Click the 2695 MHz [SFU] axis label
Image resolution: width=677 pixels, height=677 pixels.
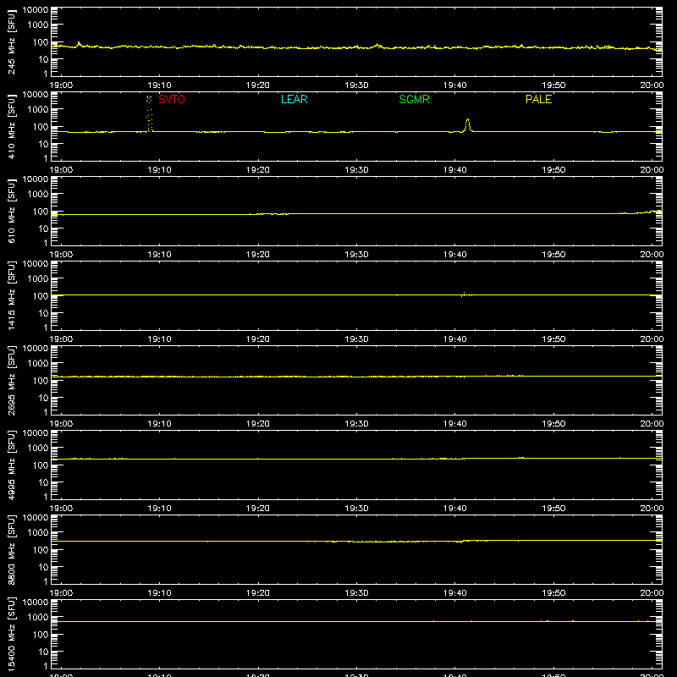(x=11, y=380)
